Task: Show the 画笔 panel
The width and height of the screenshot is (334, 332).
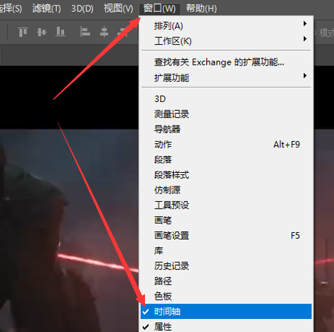Action: pos(226,220)
